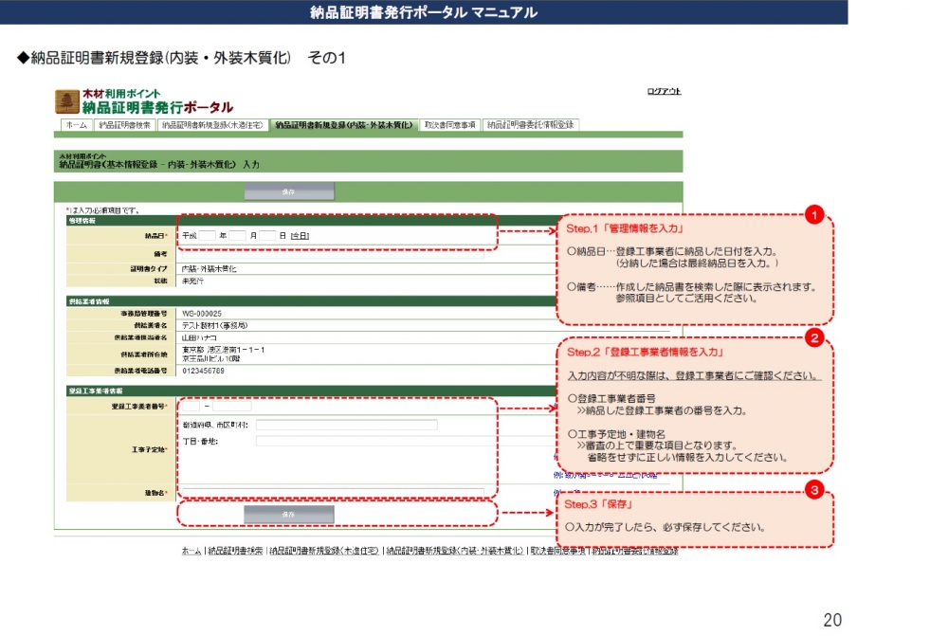Click the 都道府県、市区町村 input field
Image resolution: width=948 pixels, height=636 pixels.
(x=346, y=425)
